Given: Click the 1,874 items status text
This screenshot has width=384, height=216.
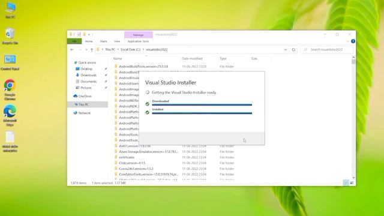Looking at the screenshot, I should tap(79, 183).
